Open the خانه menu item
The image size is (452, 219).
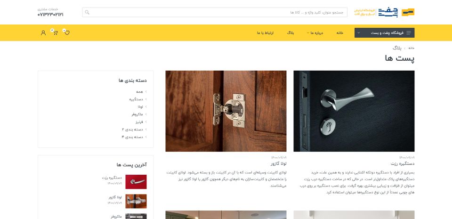click(x=339, y=33)
